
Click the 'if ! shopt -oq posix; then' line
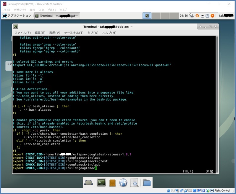coord(36,130)
